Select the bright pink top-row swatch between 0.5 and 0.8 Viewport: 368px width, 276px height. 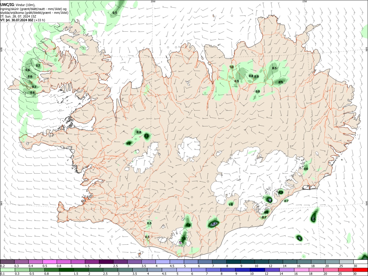(x=49, y=262)
